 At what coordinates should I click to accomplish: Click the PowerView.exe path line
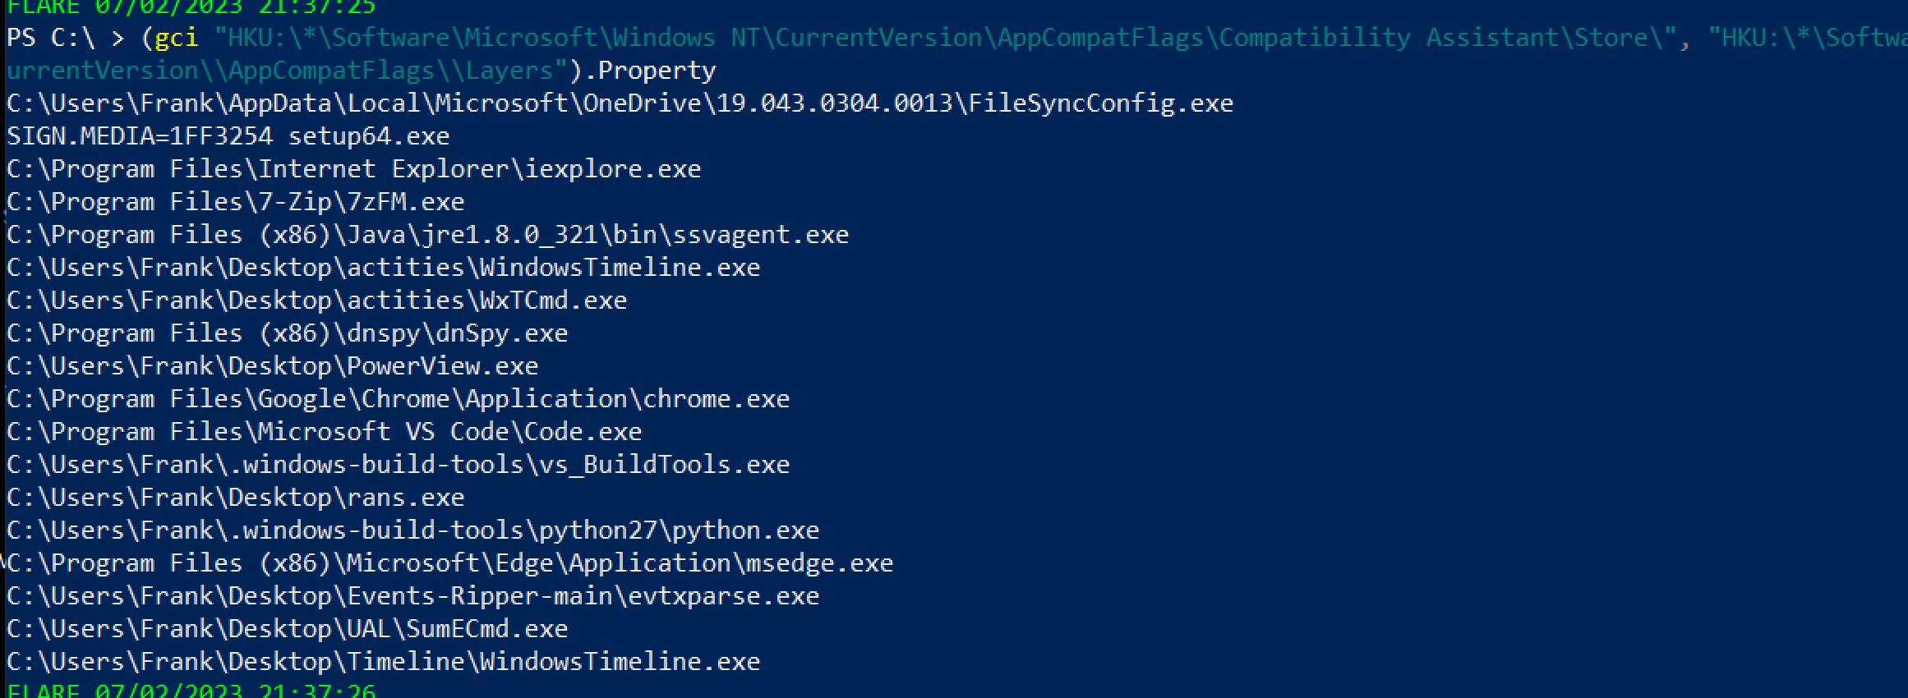coord(272,366)
